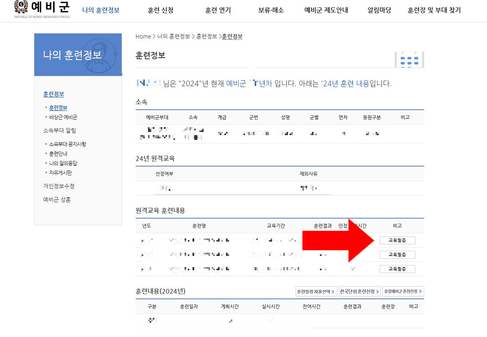Click the chevron arrow on 휴일예비군 훈련신청 button
Image resolution: width=487 pixels, height=337 pixels.
[421, 291]
